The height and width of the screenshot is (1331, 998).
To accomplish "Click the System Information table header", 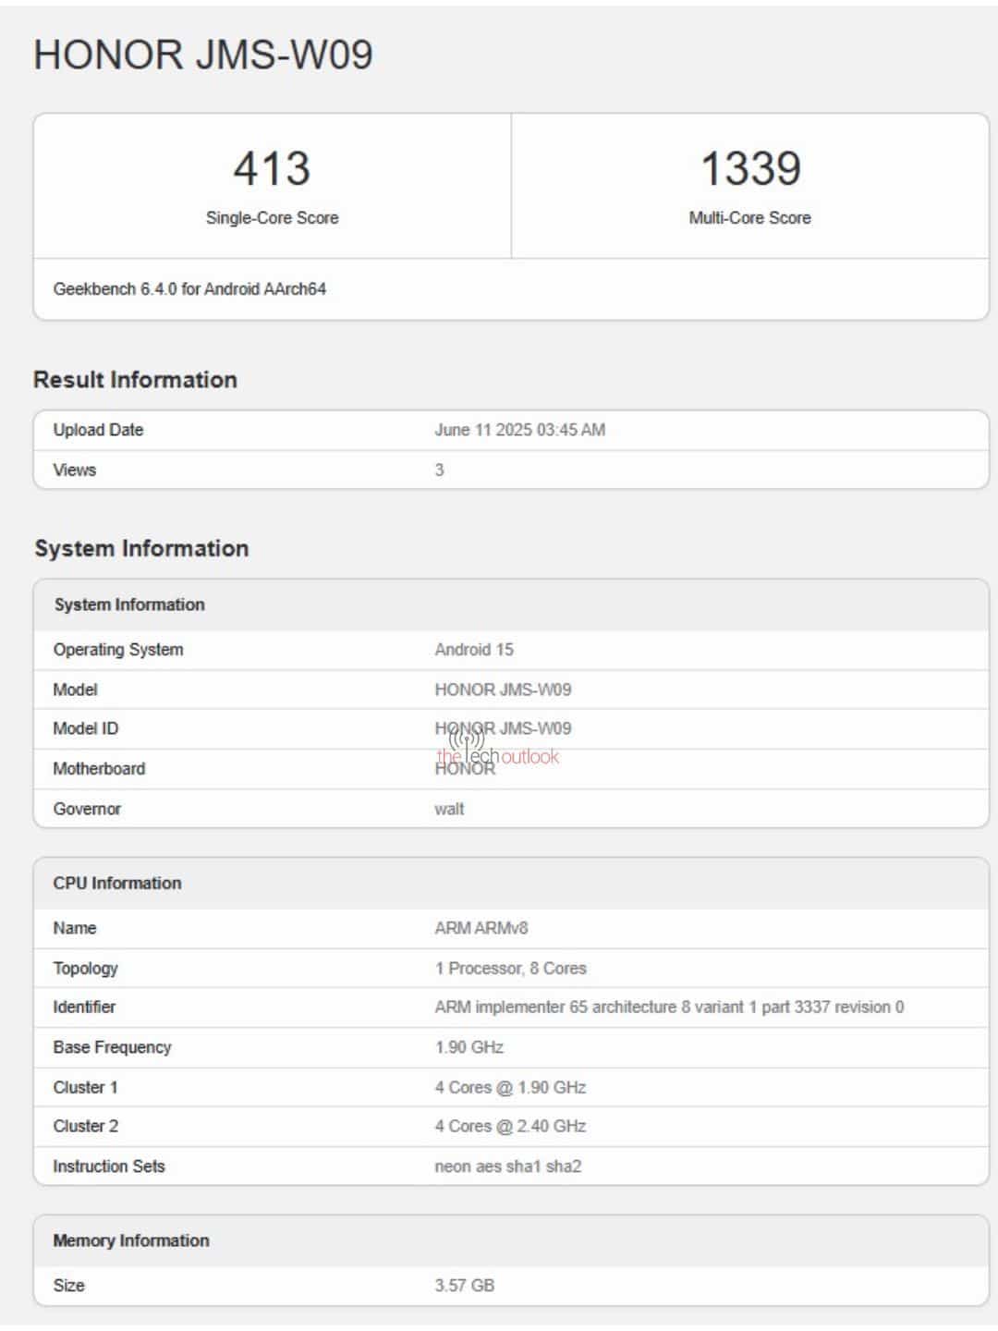I will click(129, 604).
